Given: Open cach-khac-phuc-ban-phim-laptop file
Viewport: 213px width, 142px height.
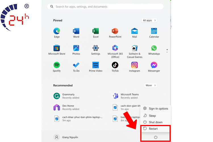Looking at the screenshot, I should [78, 119].
